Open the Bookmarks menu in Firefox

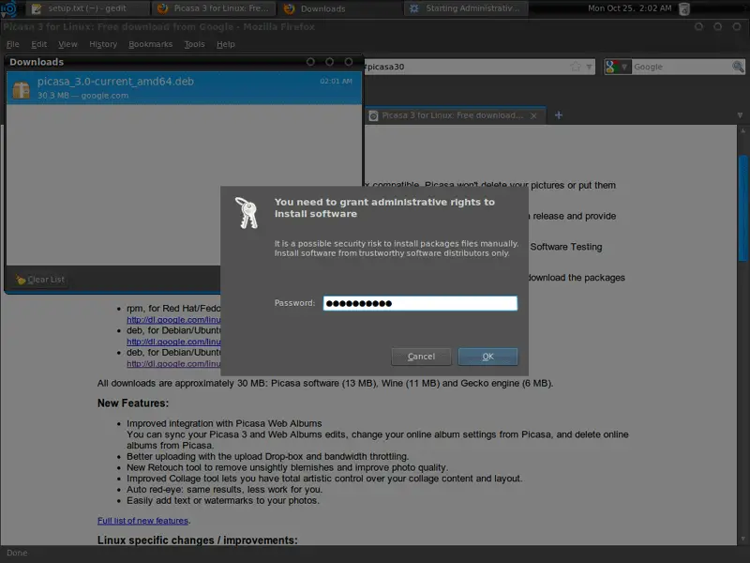coord(150,44)
